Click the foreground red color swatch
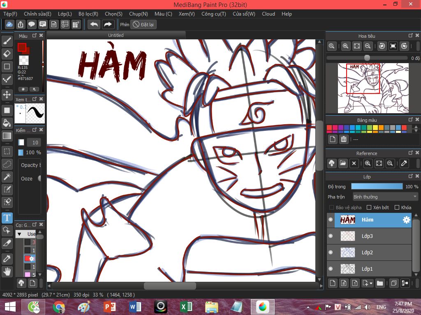The image size is (421, 315). point(22,48)
